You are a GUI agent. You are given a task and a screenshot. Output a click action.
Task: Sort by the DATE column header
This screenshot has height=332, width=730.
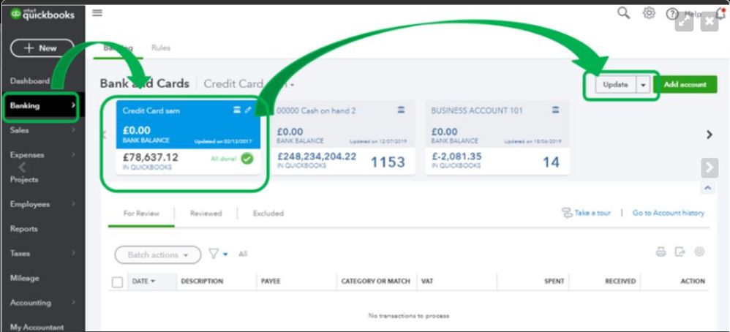143,282
